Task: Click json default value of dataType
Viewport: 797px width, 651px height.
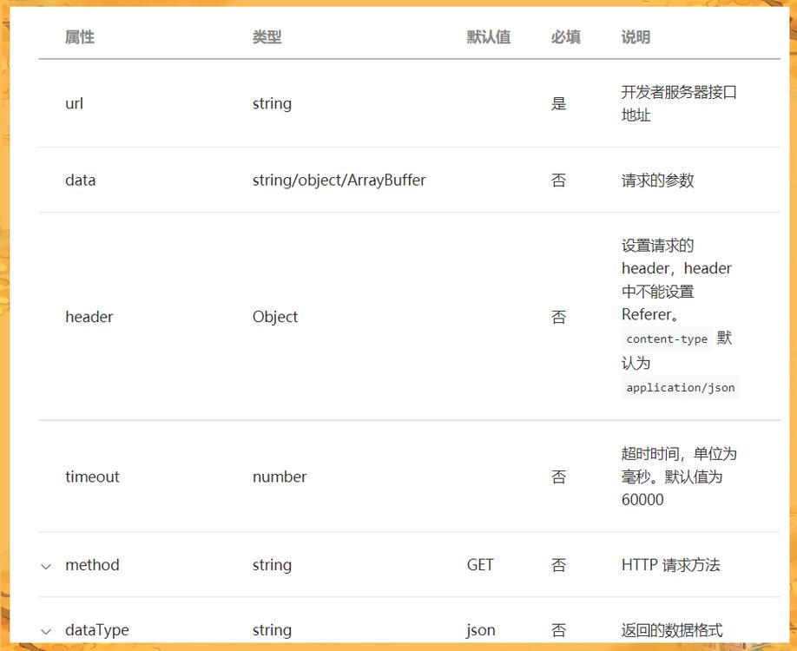Action: 480,630
